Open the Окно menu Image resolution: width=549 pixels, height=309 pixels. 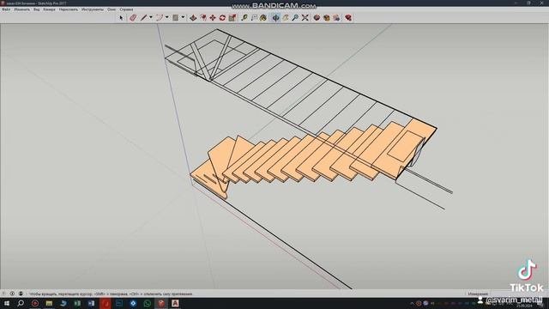pyautogui.click(x=112, y=9)
